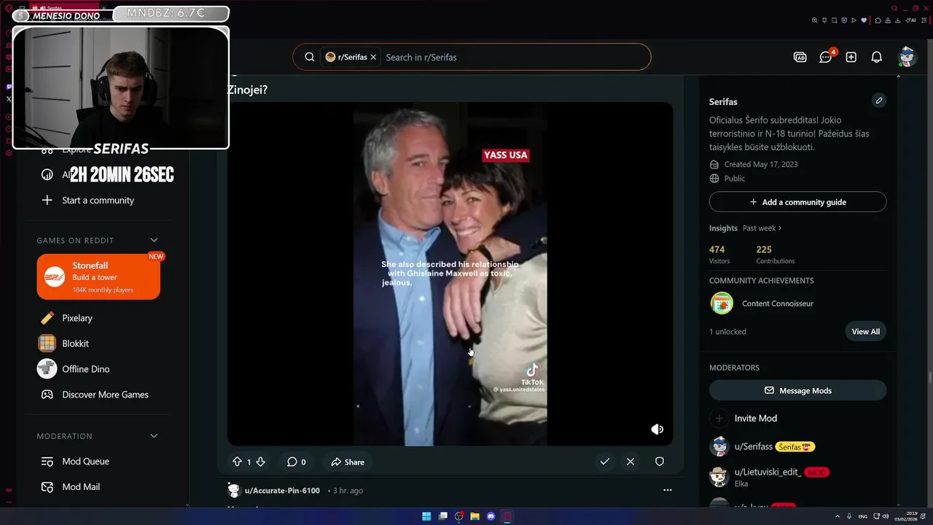Expand hidden system tray icons
Image resolution: width=933 pixels, height=525 pixels.
pos(838,516)
